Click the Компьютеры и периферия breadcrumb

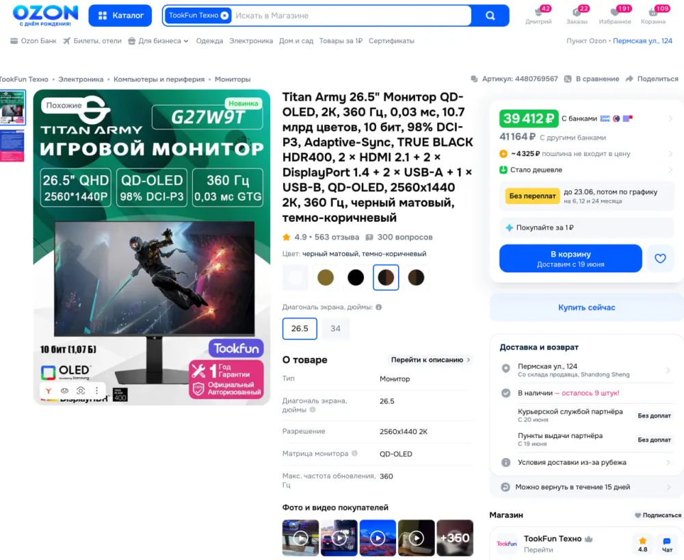pos(159,79)
